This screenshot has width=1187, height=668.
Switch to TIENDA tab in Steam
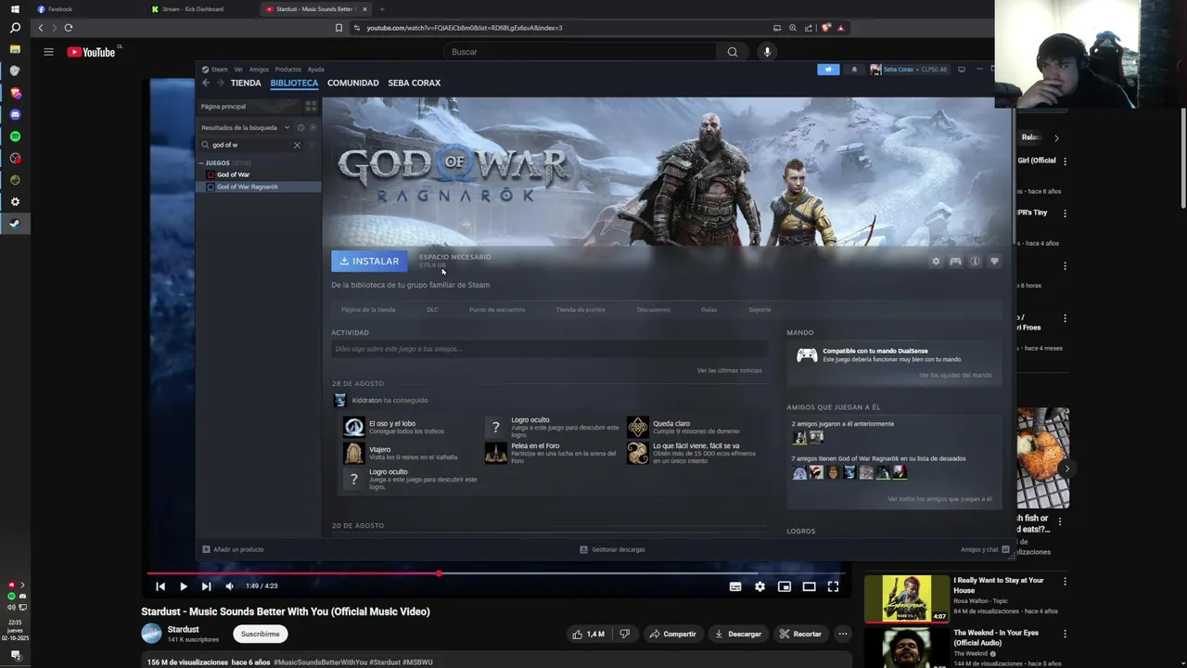(246, 83)
